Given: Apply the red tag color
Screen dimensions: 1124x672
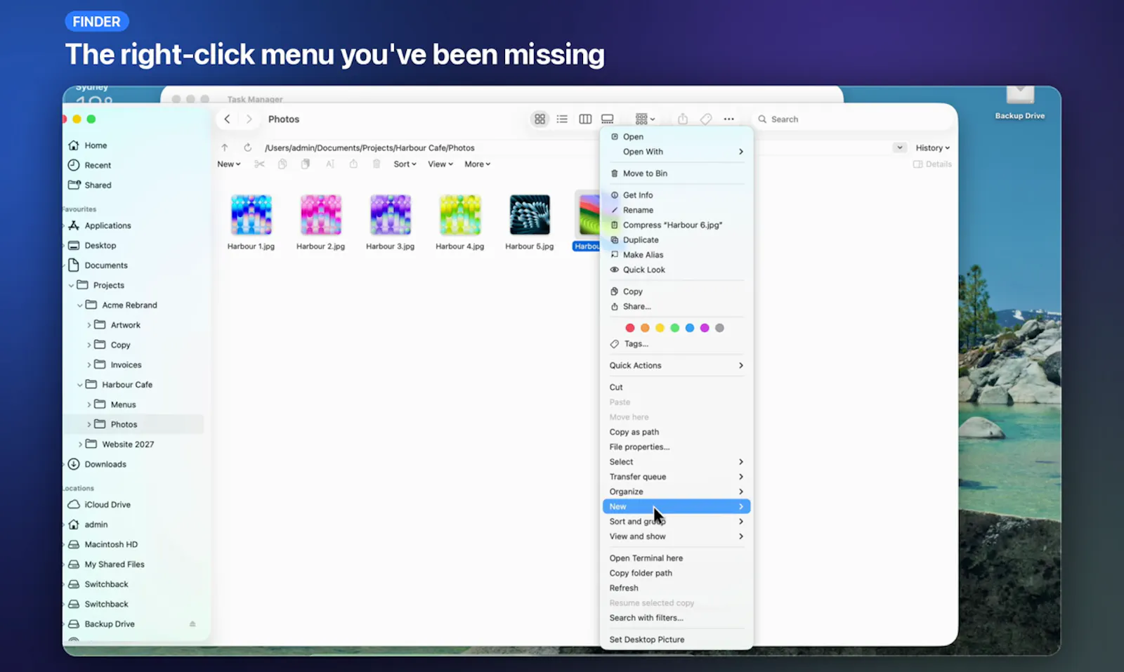Looking at the screenshot, I should click(630, 328).
